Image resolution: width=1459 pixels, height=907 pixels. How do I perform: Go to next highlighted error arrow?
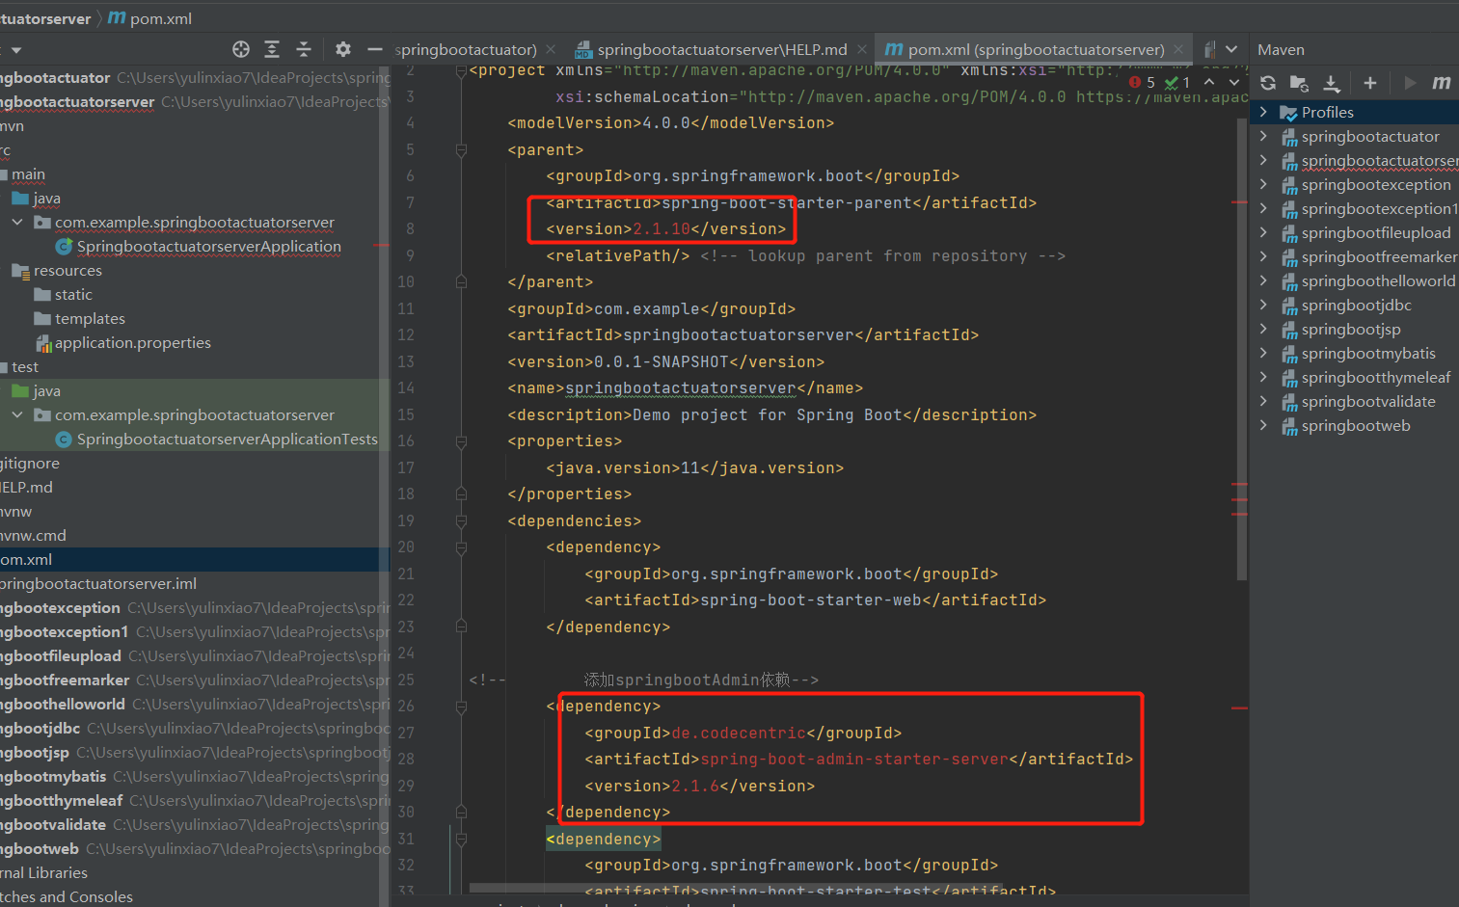coord(1234,82)
